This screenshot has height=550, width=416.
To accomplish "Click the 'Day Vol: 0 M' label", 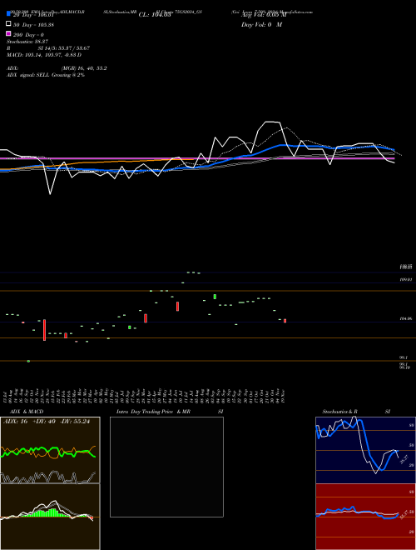I will coord(261,25).
